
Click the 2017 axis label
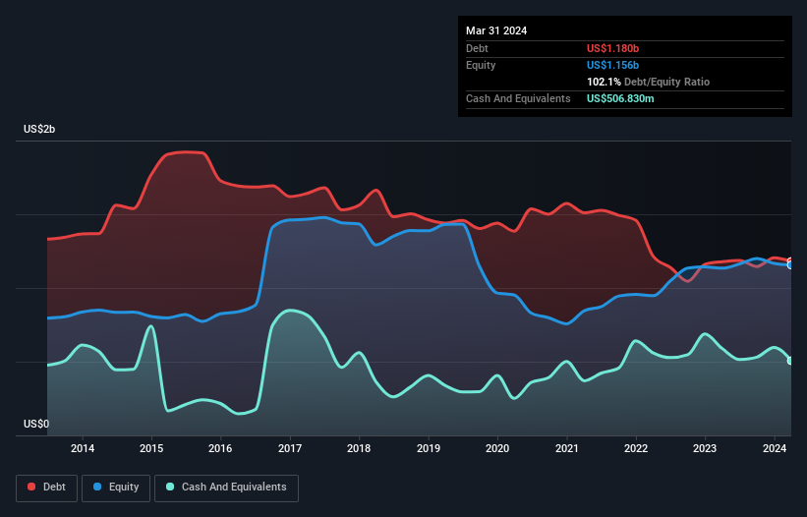290,448
